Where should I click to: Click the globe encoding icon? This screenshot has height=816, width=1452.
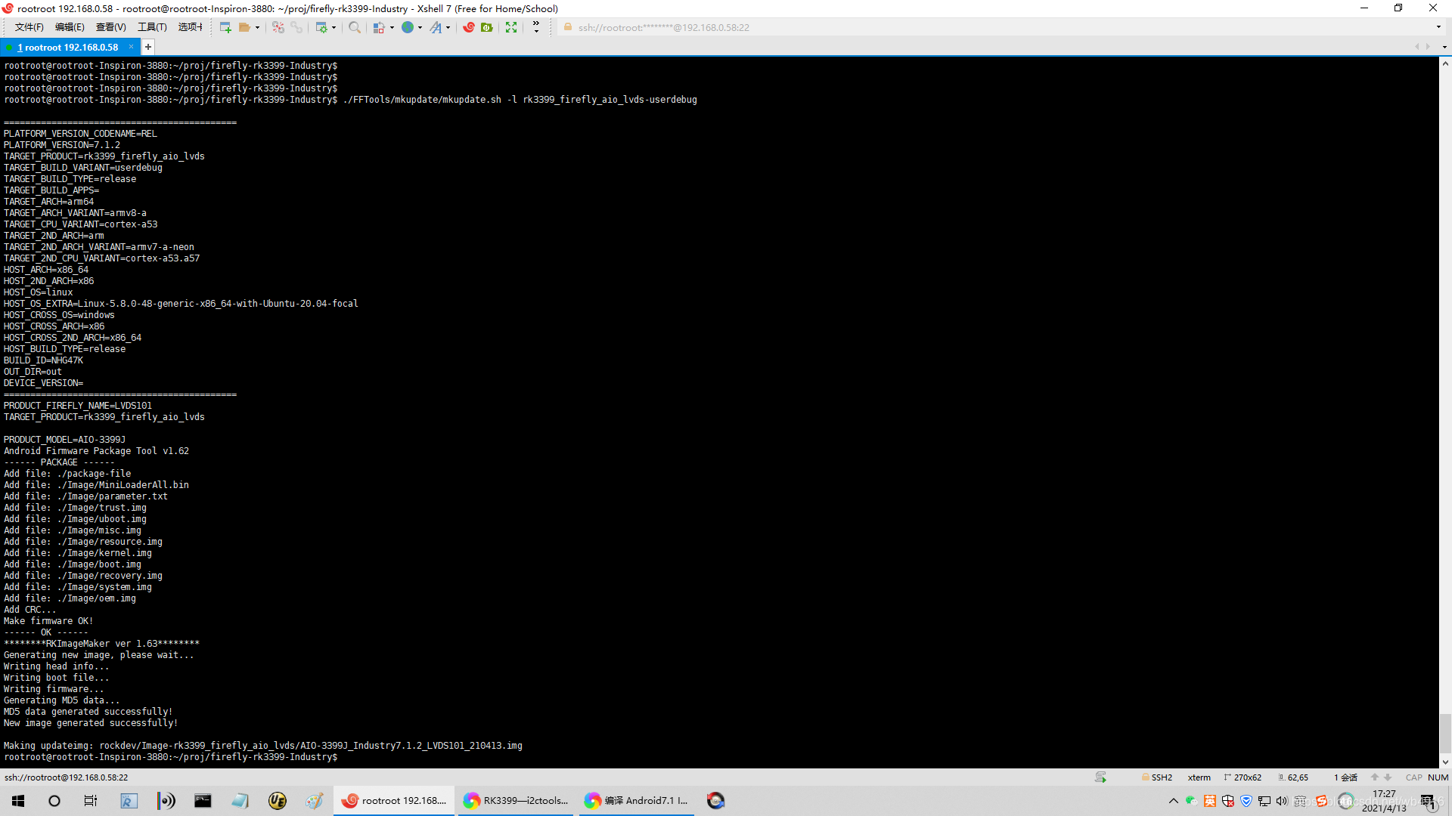408,27
